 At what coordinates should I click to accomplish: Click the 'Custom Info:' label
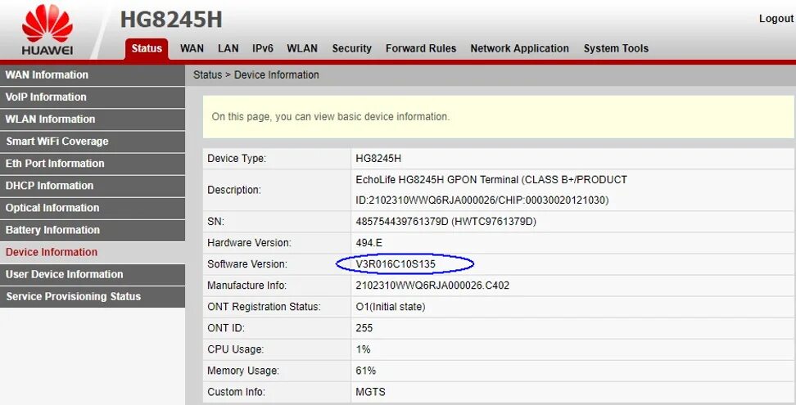click(236, 392)
